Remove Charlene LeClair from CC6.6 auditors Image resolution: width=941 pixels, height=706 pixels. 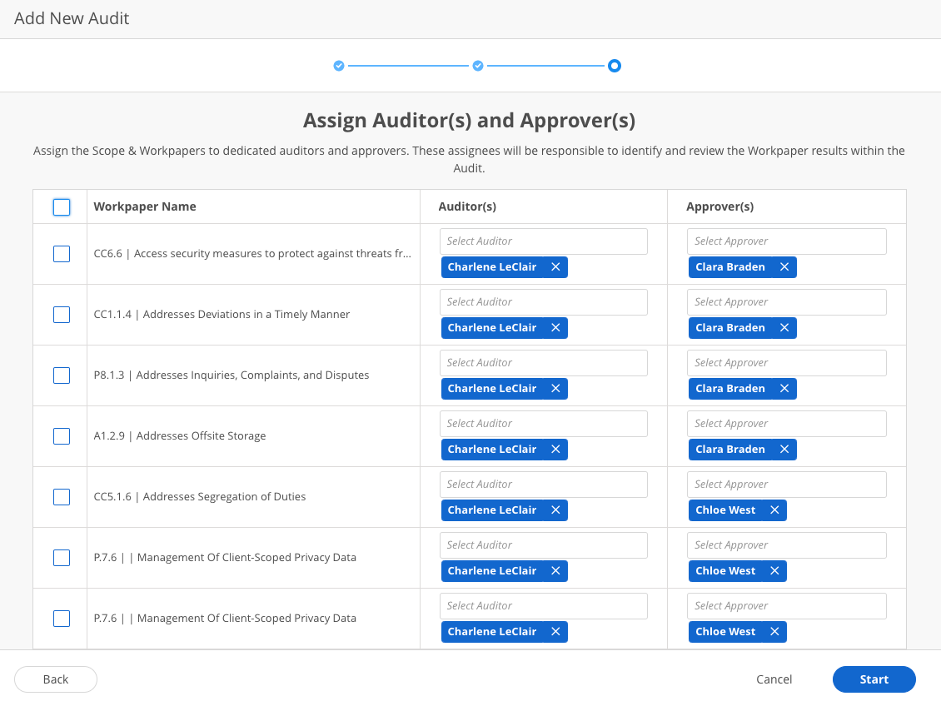tap(555, 267)
